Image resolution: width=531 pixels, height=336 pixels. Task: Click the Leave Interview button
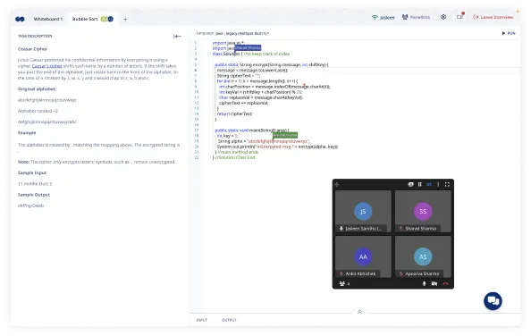tap(493, 17)
